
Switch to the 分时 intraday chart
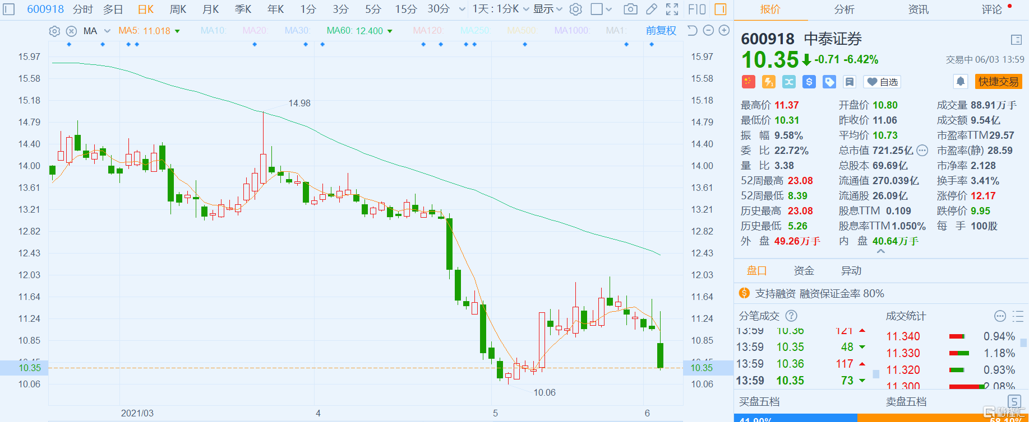[x=83, y=10]
